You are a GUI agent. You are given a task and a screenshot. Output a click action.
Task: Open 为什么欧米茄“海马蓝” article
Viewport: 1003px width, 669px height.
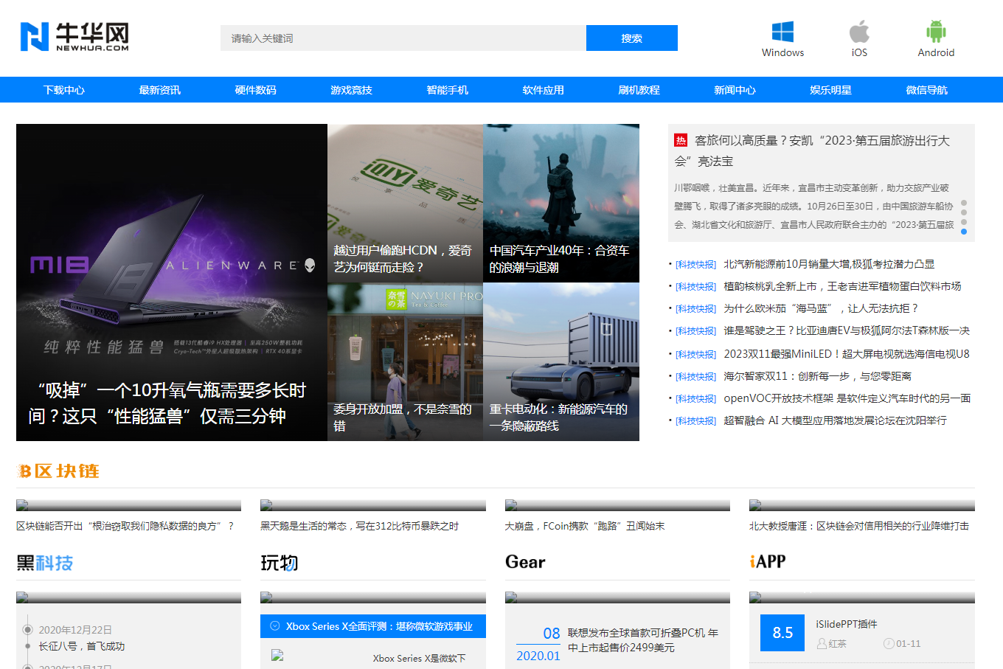tap(821, 308)
